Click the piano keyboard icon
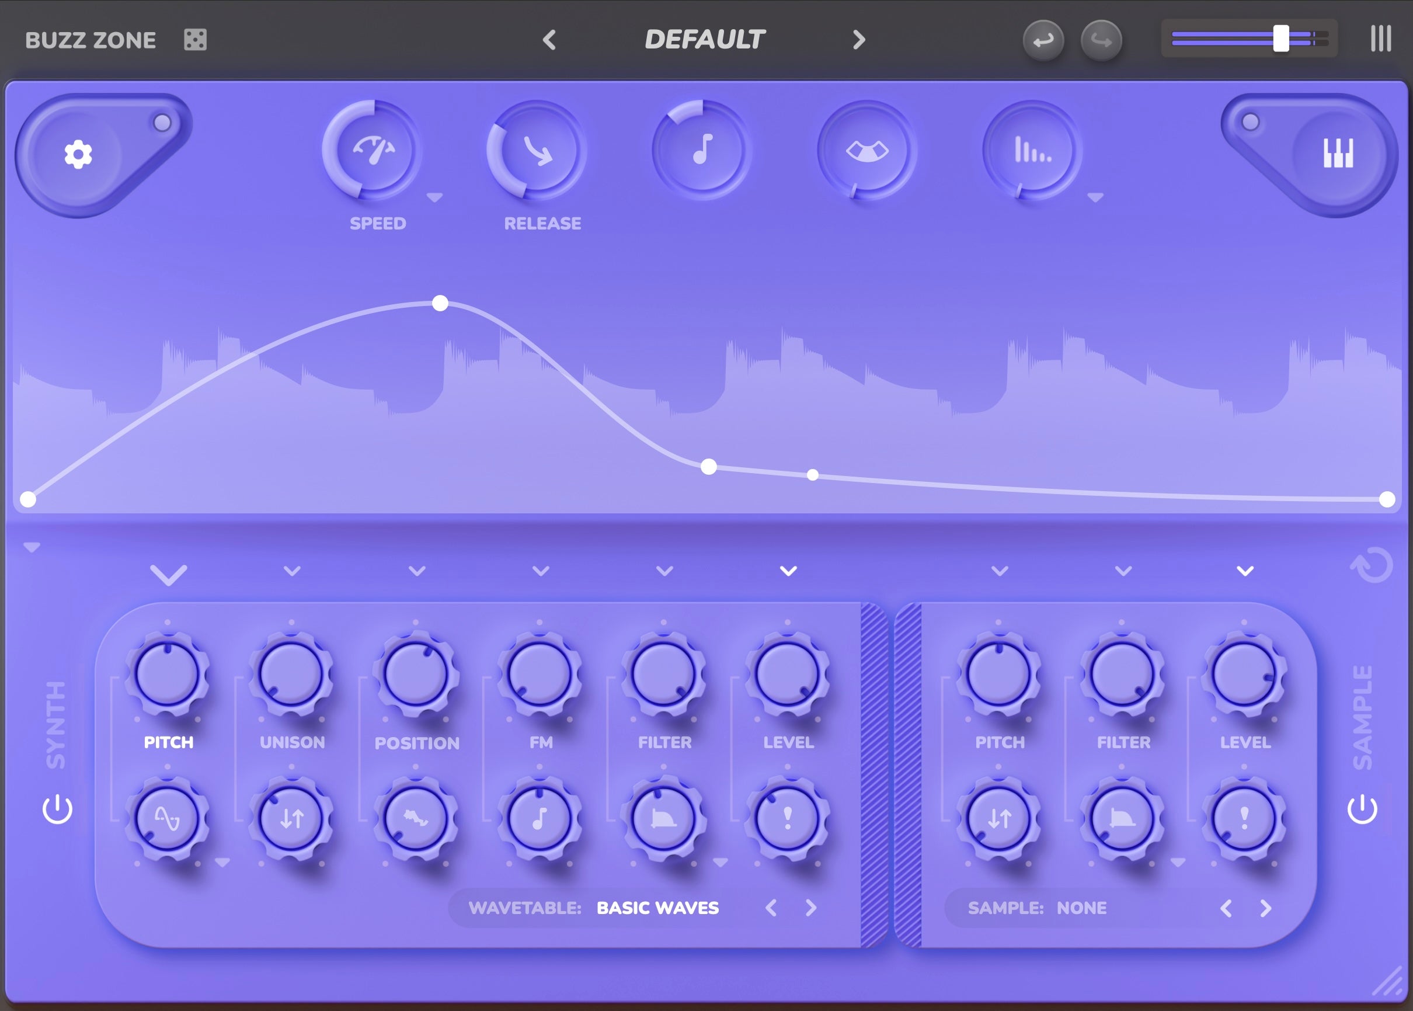Image resolution: width=1413 pixels, height=1011 pixels. point(1338,153)
